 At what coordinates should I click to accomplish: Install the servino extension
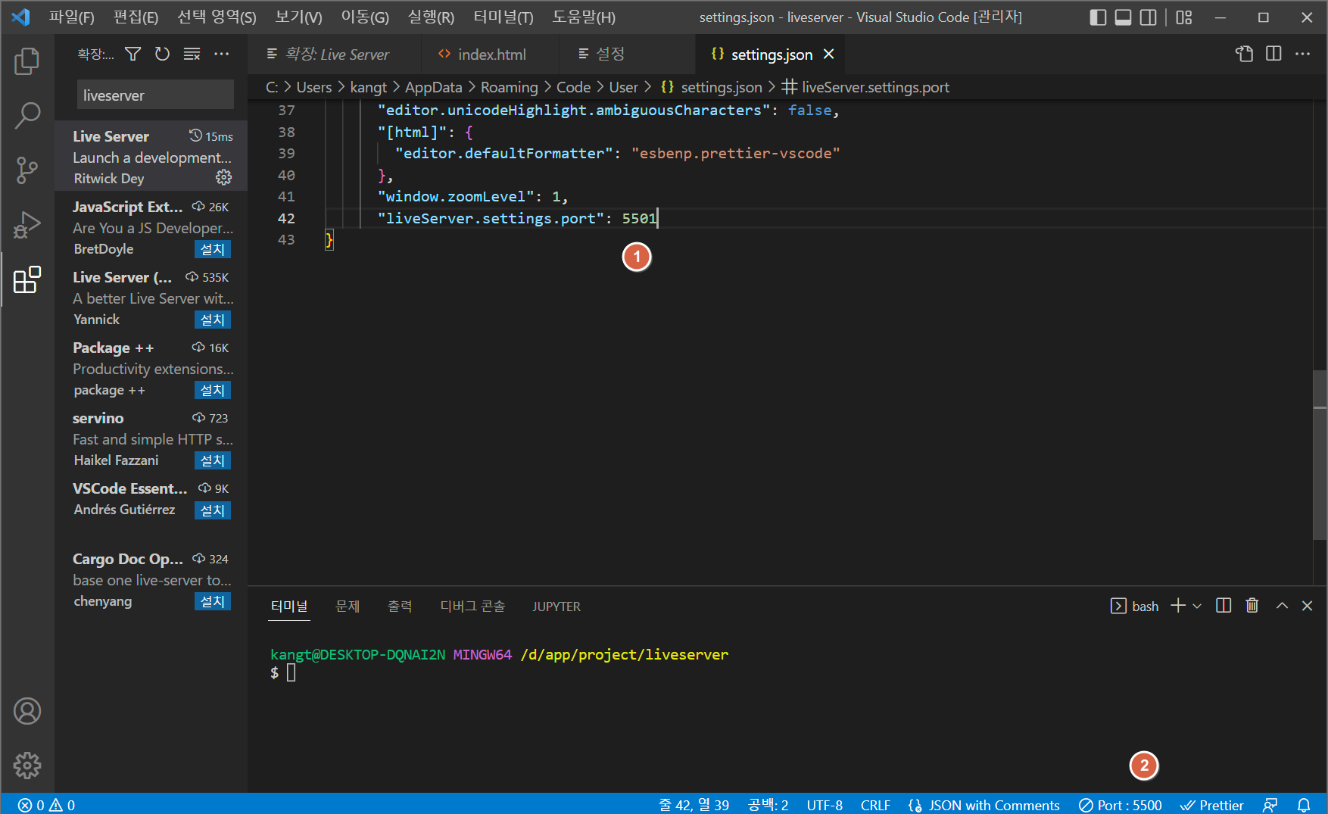pyautogui.click(x=213, y=460)
